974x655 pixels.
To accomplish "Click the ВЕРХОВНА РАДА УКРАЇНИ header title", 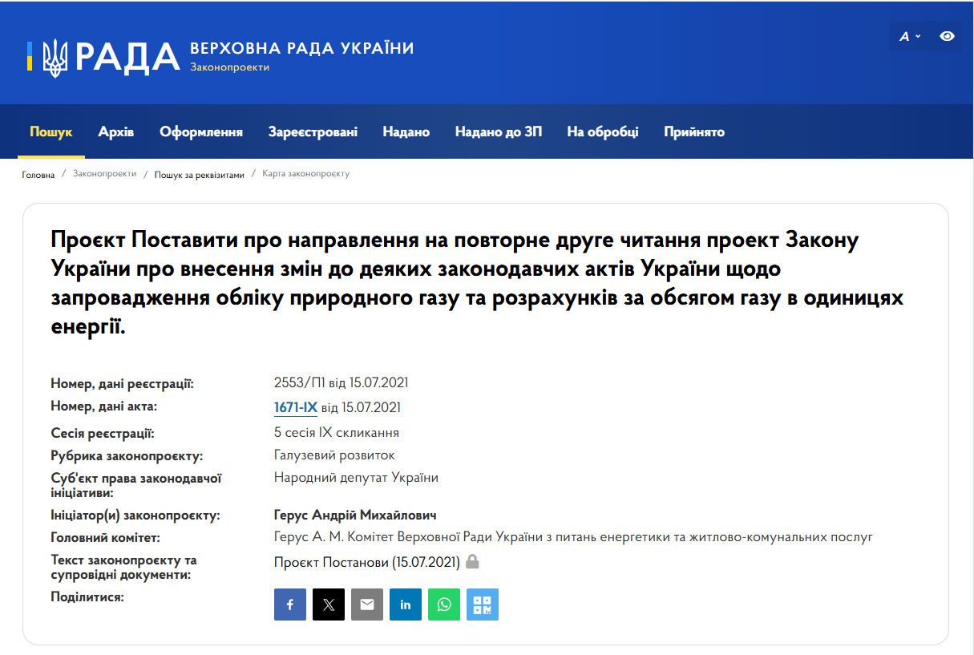I will 302,48.
